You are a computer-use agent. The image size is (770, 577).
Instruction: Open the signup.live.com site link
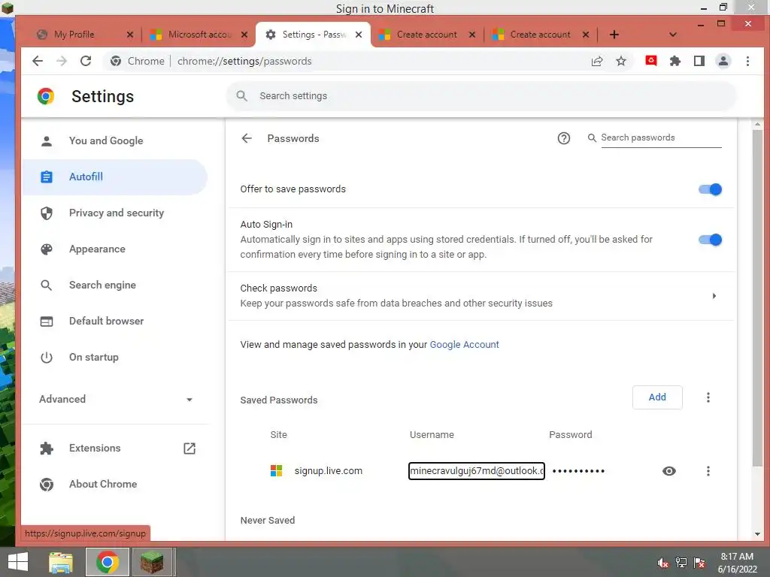tap(328, 471)
